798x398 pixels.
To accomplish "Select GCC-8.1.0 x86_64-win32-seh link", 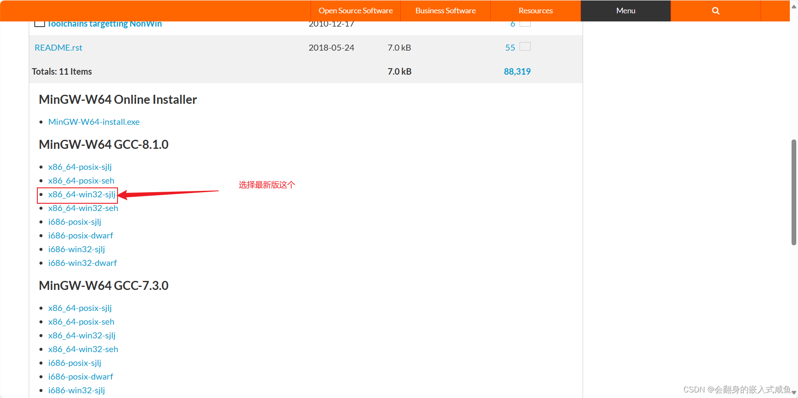I will pos(83,208).
